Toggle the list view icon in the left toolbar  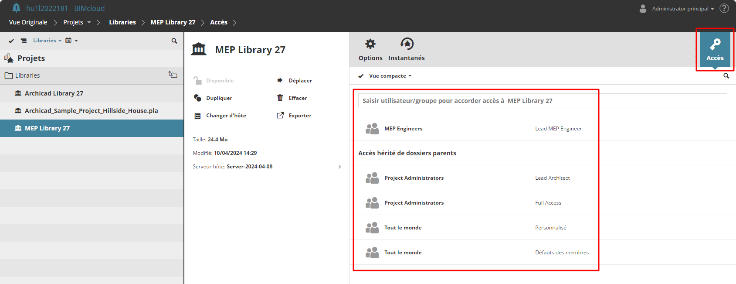[24, 41]
